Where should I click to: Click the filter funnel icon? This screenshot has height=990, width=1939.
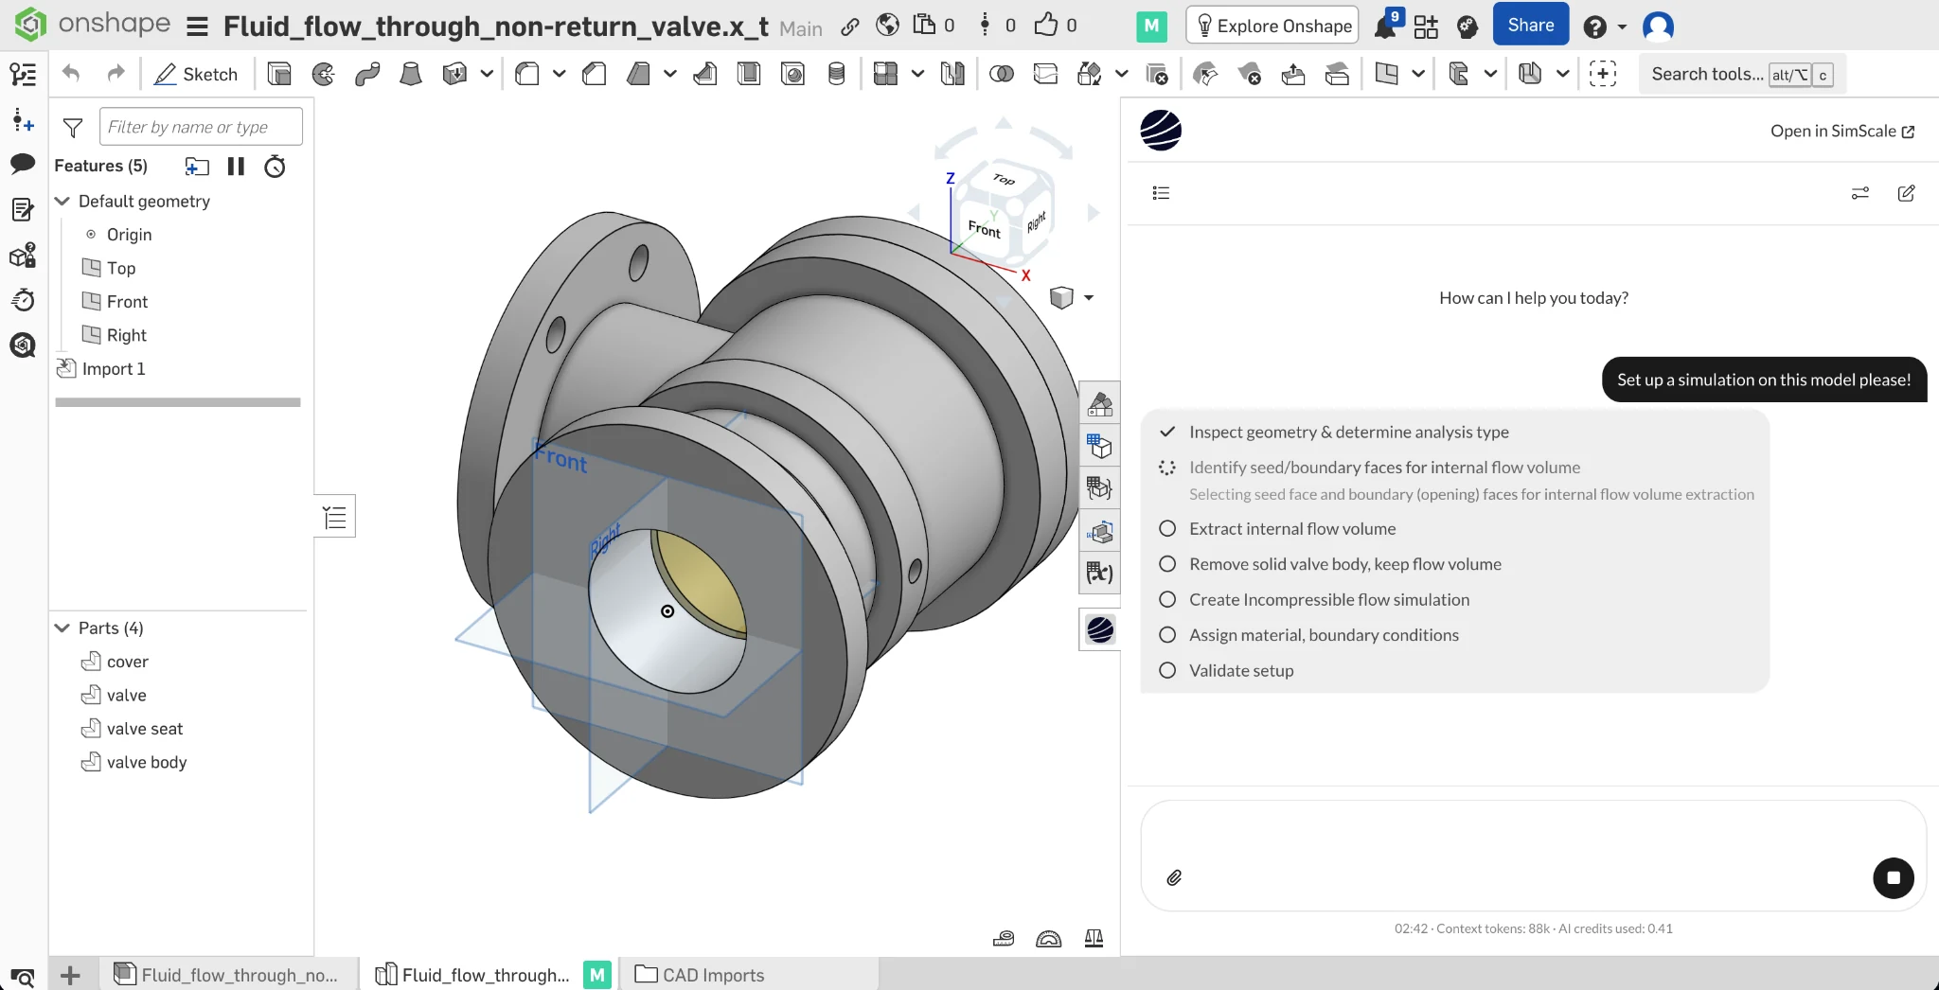coord(73,127)
